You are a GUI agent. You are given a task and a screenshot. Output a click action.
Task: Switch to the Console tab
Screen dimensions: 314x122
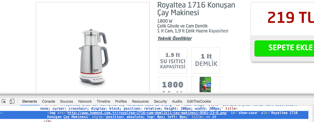click(x=48, y=101)
